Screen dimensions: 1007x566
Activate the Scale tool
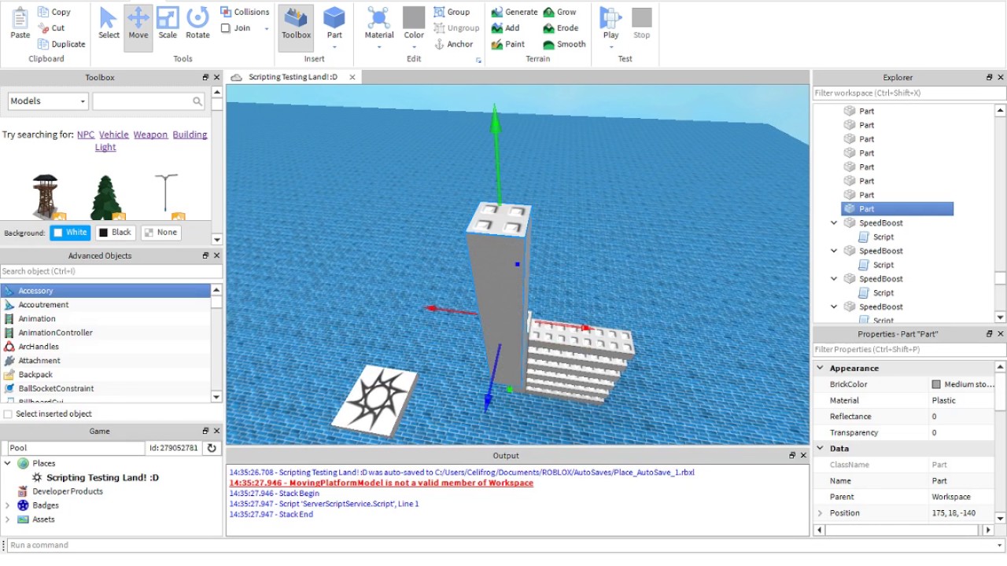pos(168,23)
